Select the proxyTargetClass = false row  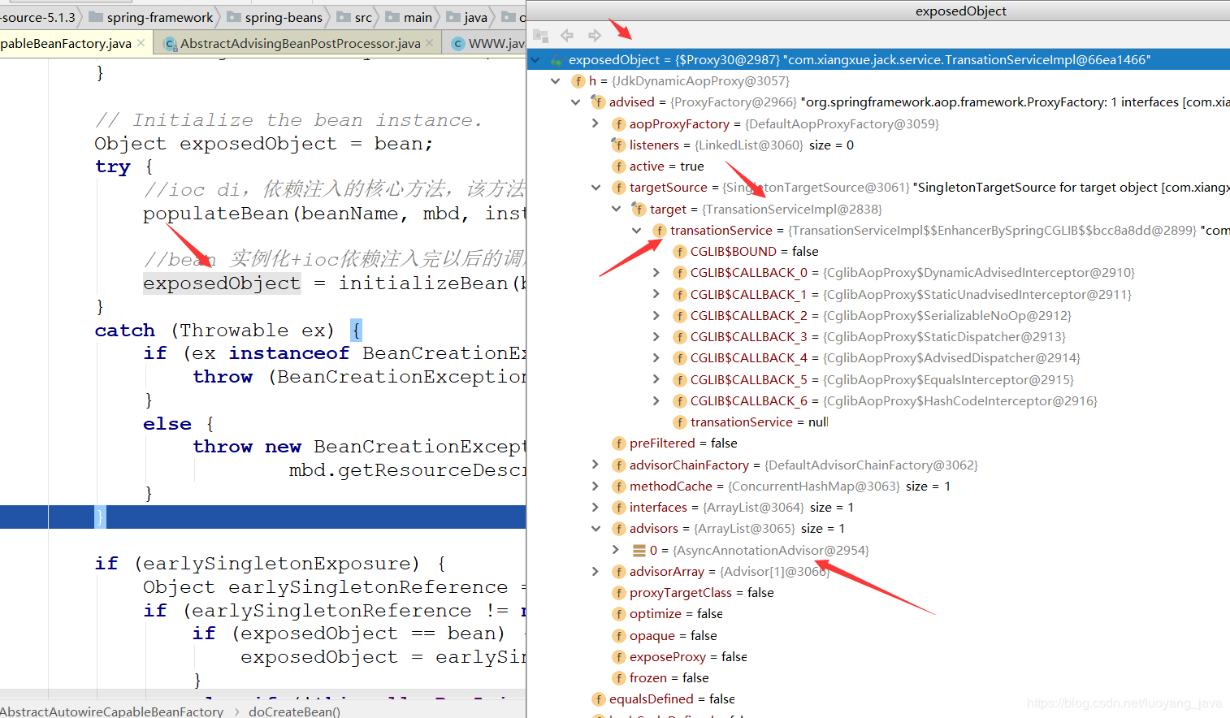pyautogui.click(x=701, y=593)
